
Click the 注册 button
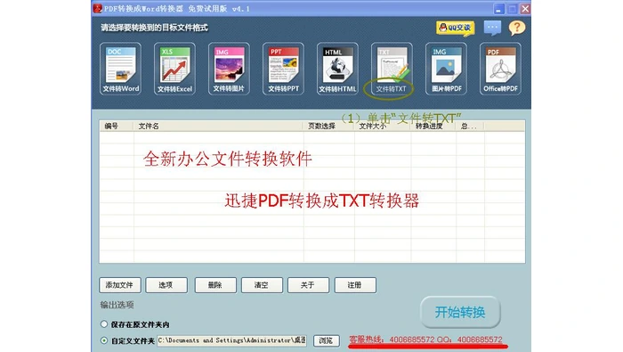point(355,285)
